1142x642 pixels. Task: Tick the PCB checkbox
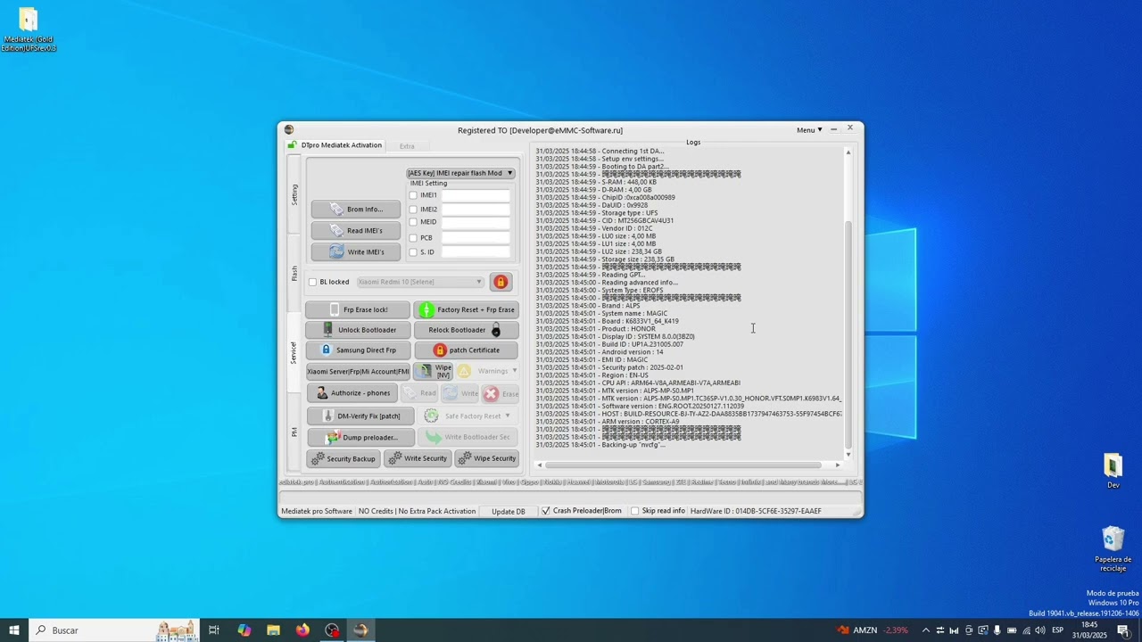[413, 238]
